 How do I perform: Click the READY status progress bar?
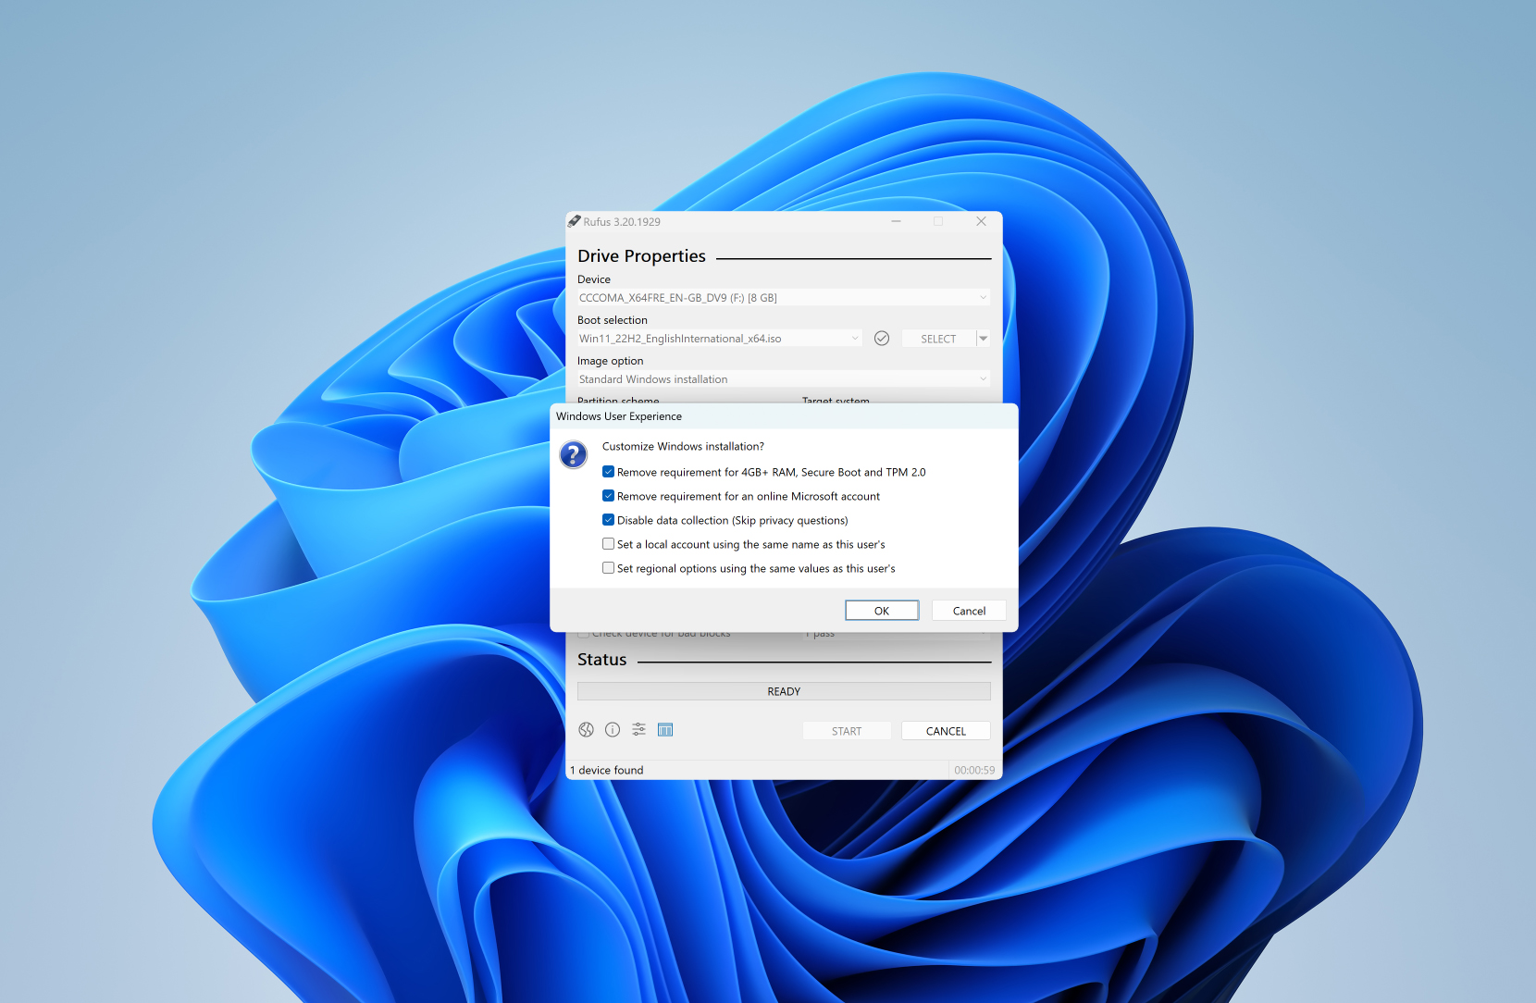tap(784, 691)
